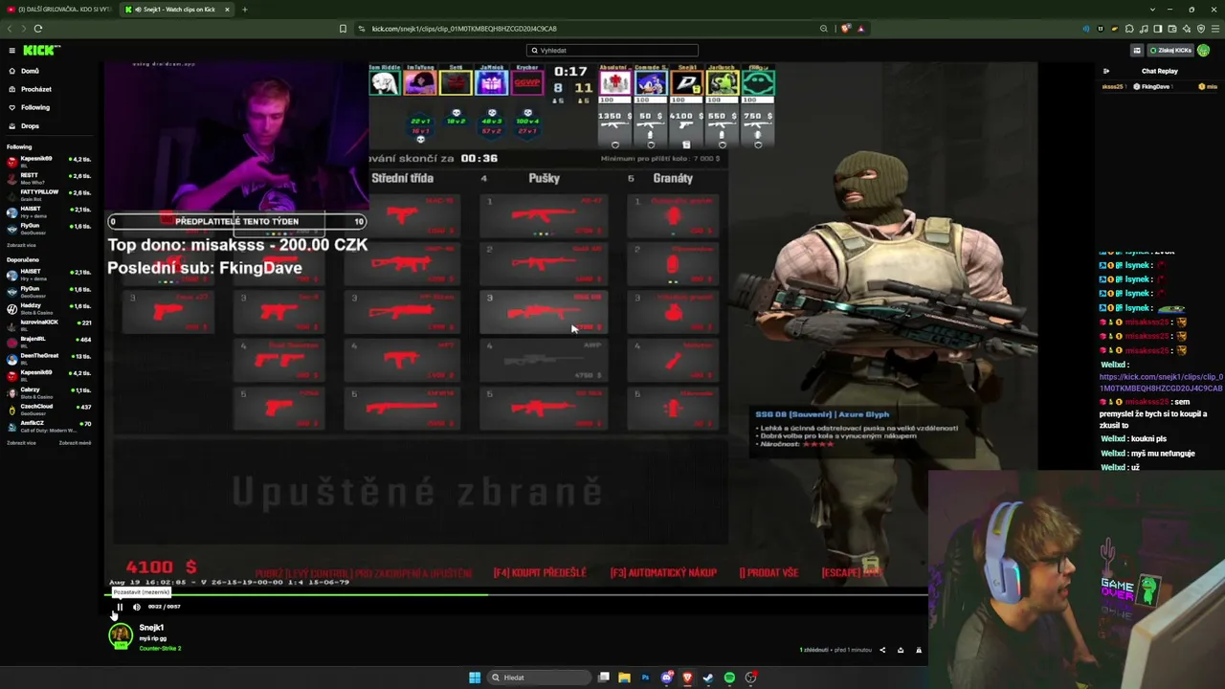
Task: Open the browser sidebar panel icon
Action: [1157, 29]
